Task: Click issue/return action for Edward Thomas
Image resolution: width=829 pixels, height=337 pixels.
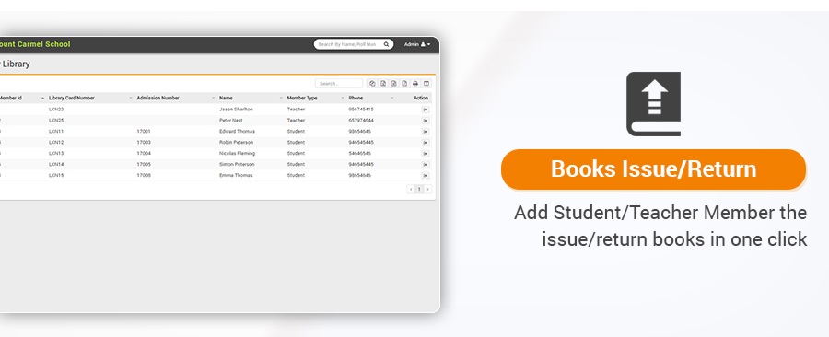Action: tap(426, 132)
